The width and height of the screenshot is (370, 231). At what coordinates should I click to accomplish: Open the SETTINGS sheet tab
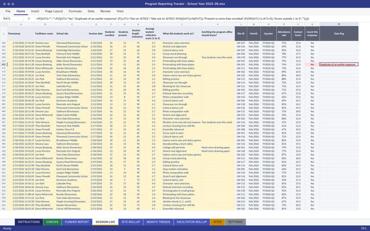235,222
